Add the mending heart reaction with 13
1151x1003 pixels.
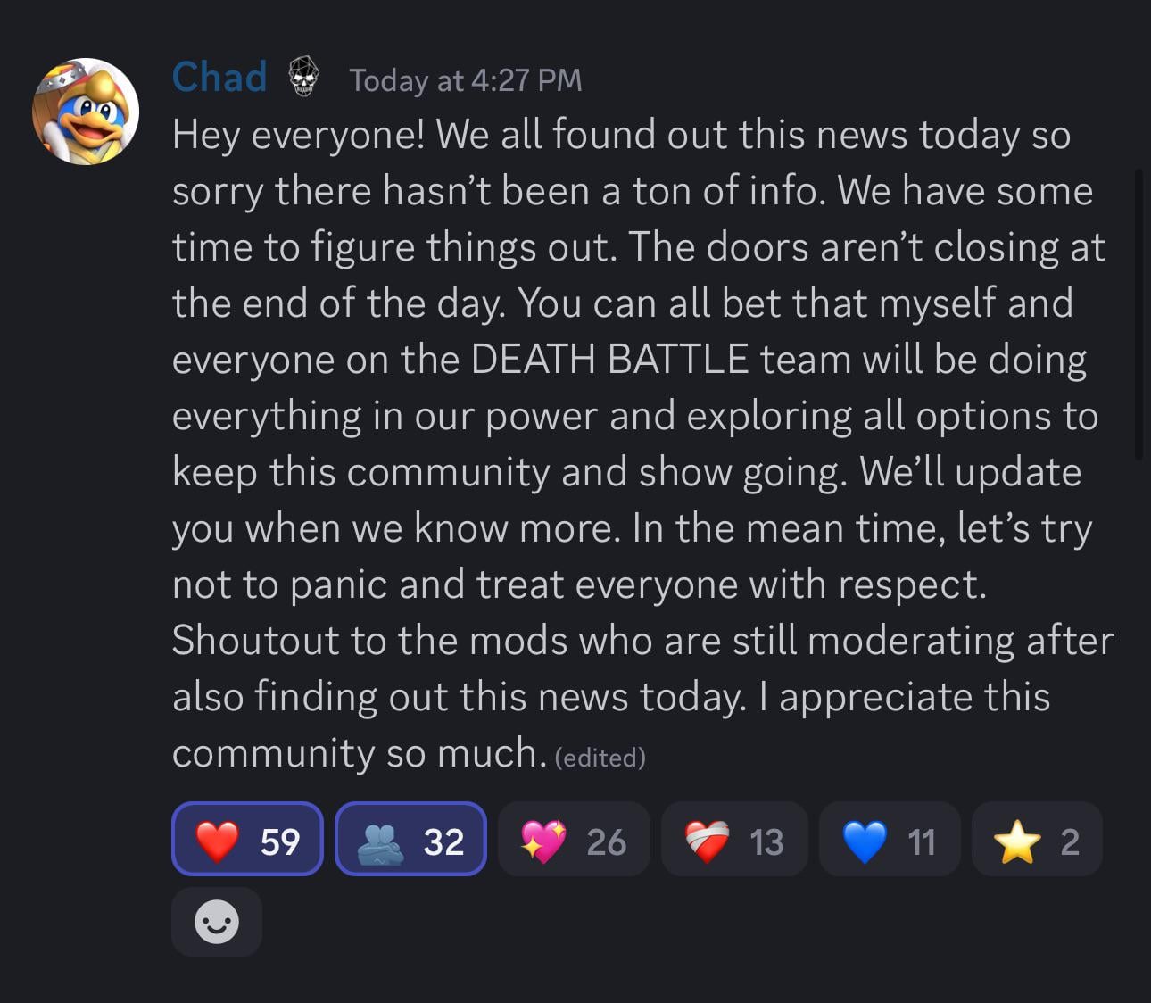click(x=734, y=839)
